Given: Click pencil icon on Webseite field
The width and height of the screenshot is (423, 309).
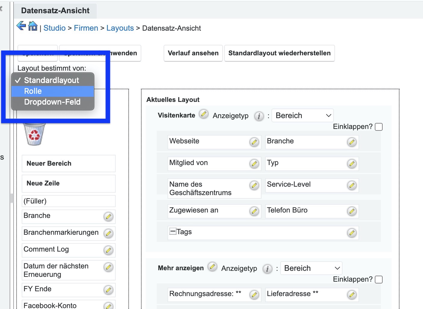Looking at the screenshot, I should point(254,142).
